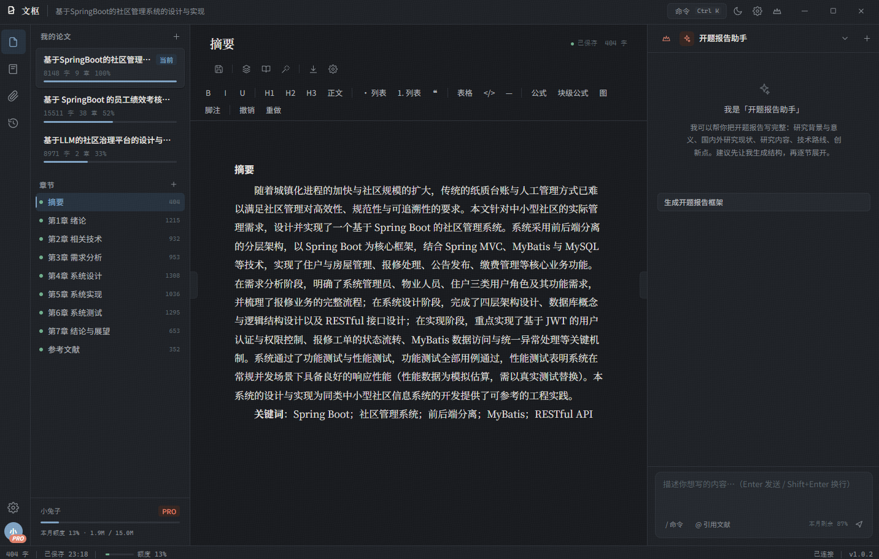Toggle dark mode with the moon icon
Viewport: 879px width, 559px height.
tap(738, 11)
